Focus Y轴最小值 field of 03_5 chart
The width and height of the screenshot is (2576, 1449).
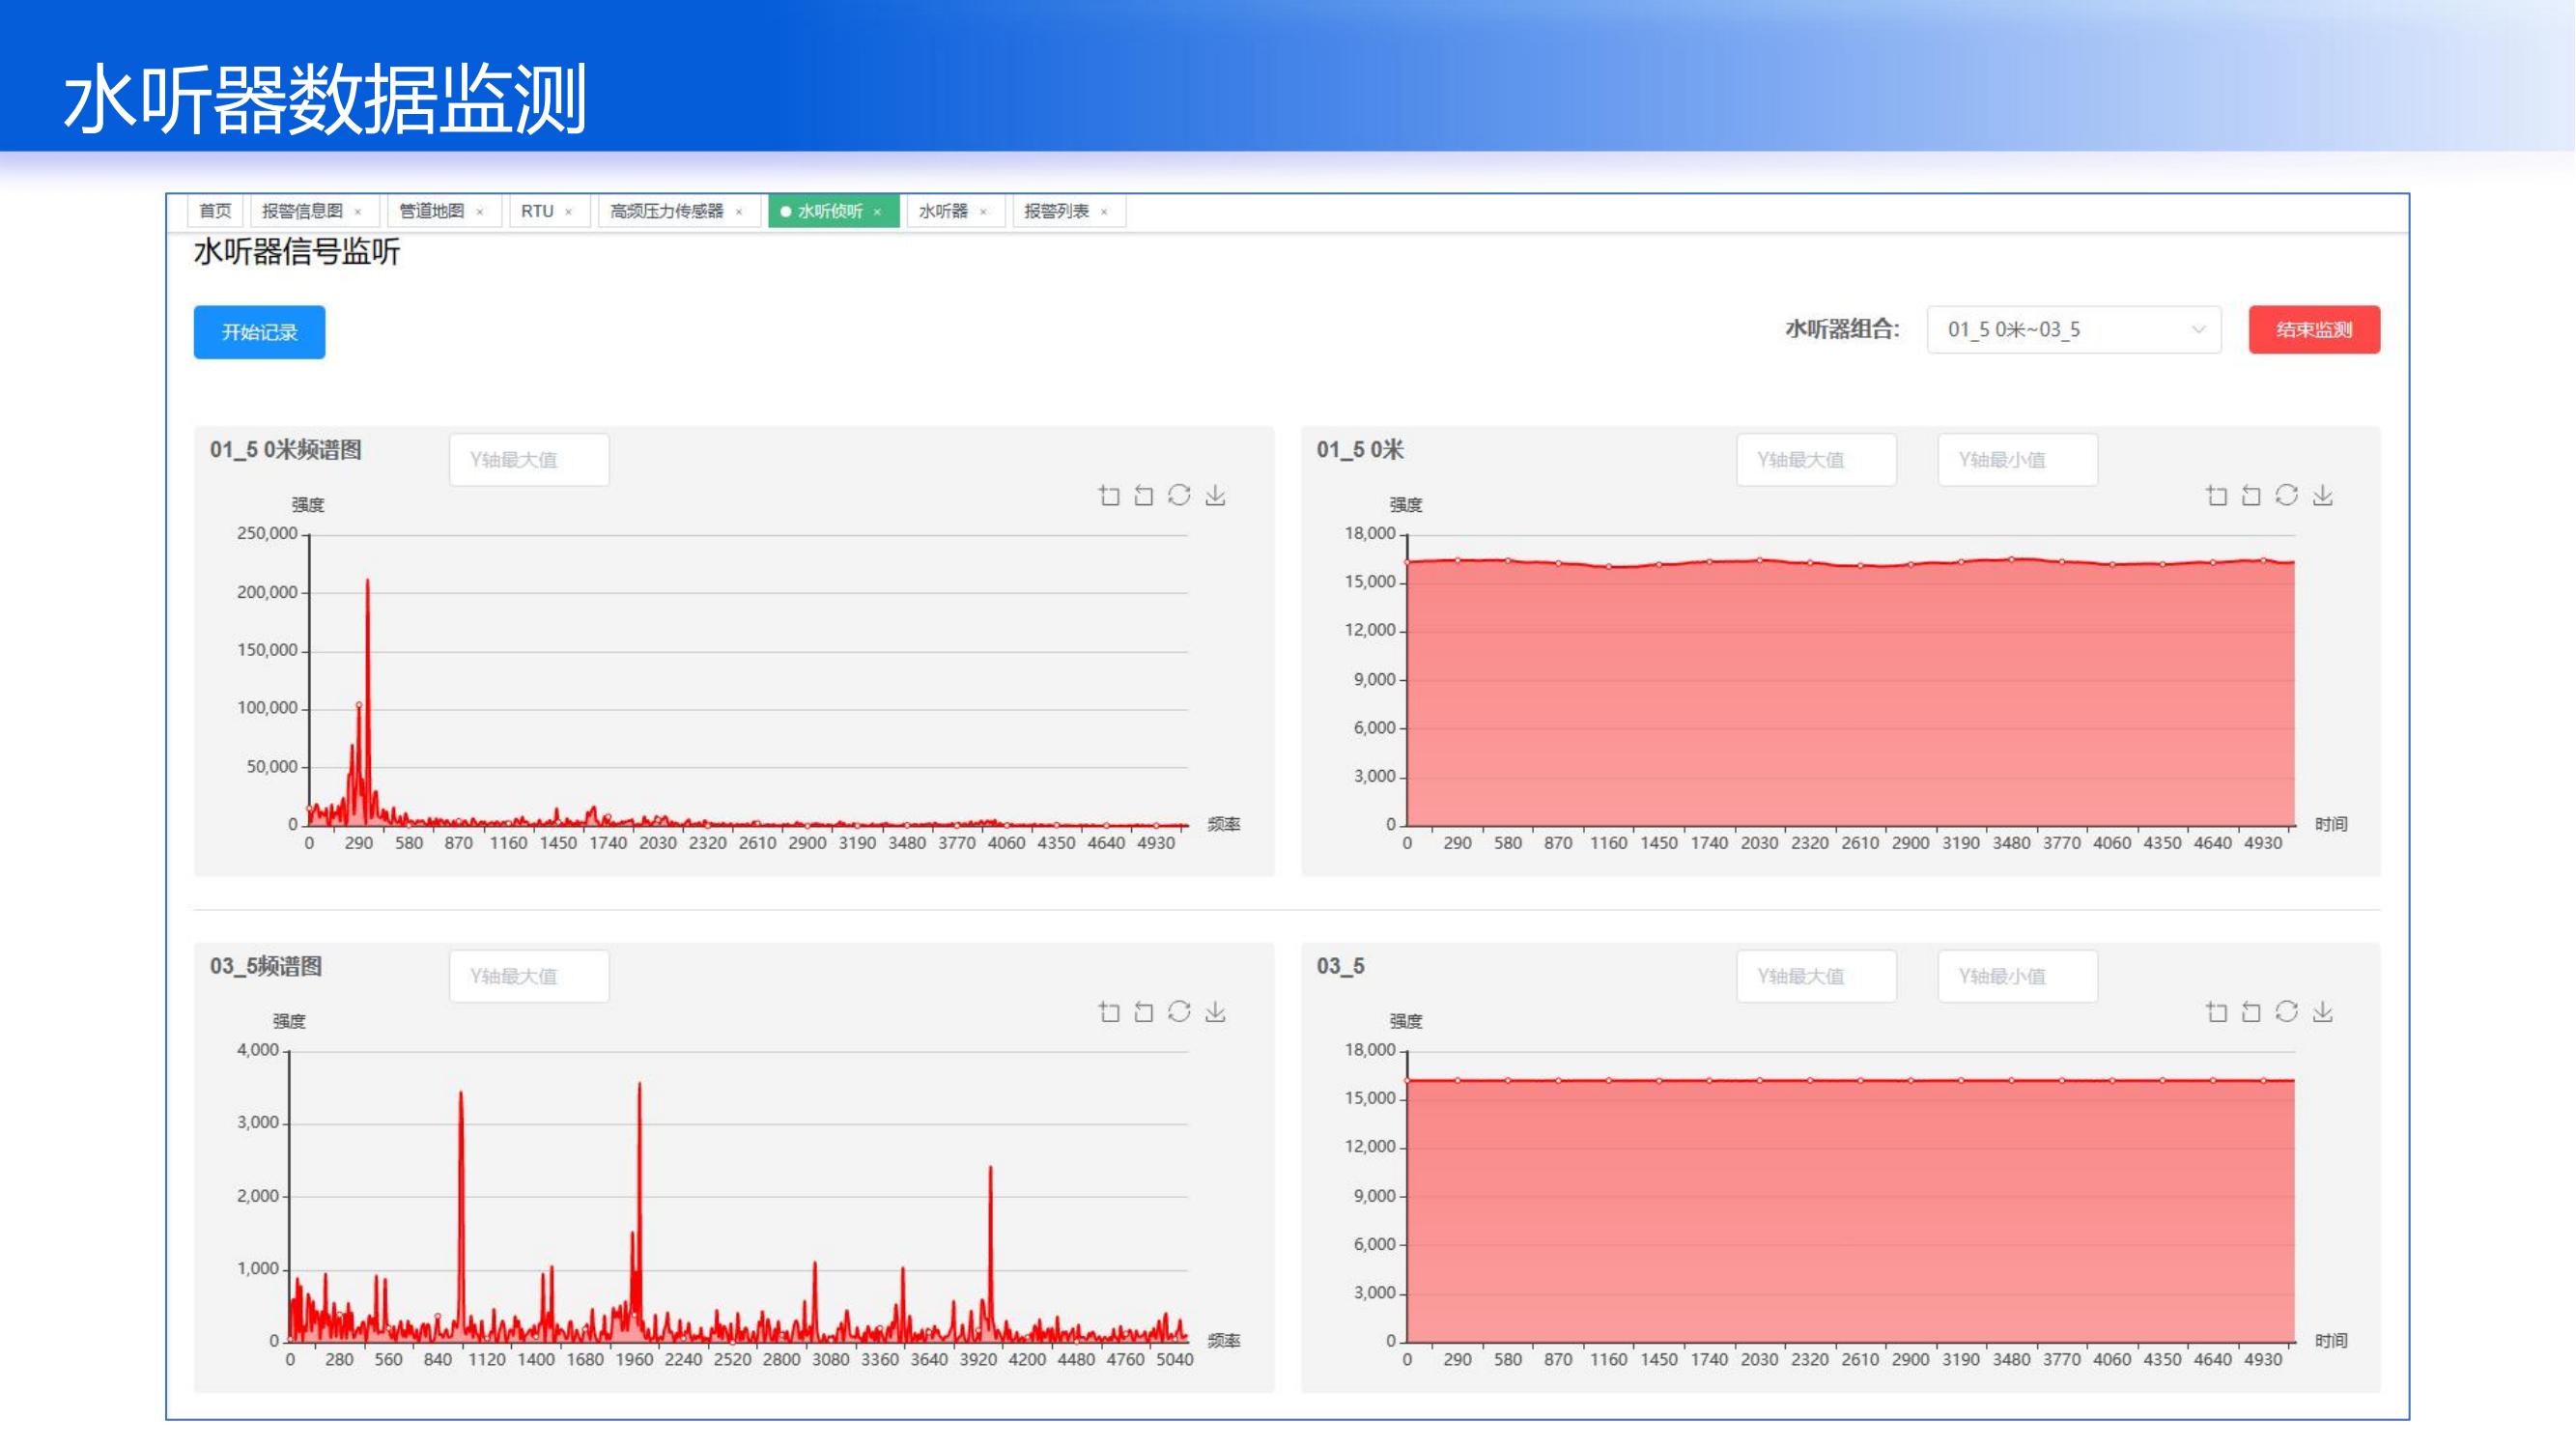(x=2017, y=977)
